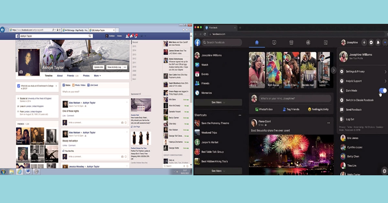Click Add to Story card

257,70
